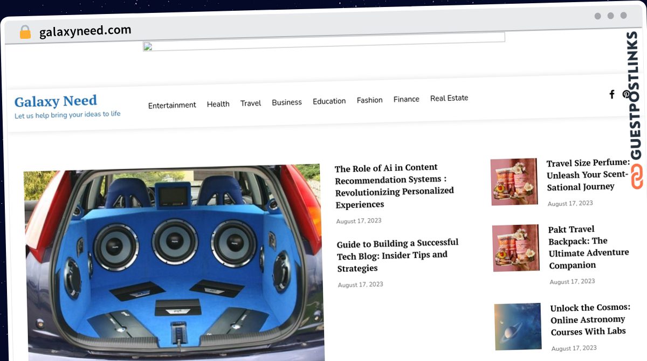Open the Finance menu item
The height and width of the screenshot is (361, 647).
click(407, 99)
